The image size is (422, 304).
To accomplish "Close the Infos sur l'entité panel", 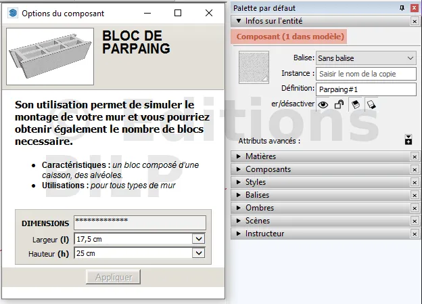I will pos(415,21).
